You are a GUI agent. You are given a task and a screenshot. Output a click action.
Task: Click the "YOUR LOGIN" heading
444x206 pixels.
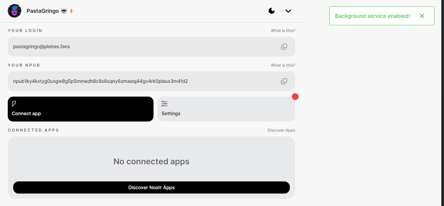[25, 31]
